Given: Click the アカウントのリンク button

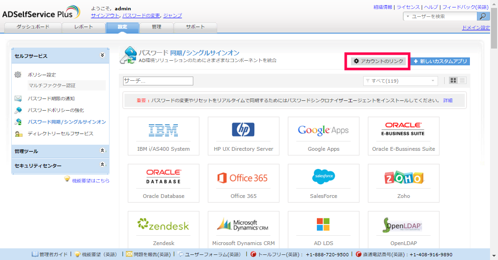Looking at the screenshot, I should [x=378, y=61].
